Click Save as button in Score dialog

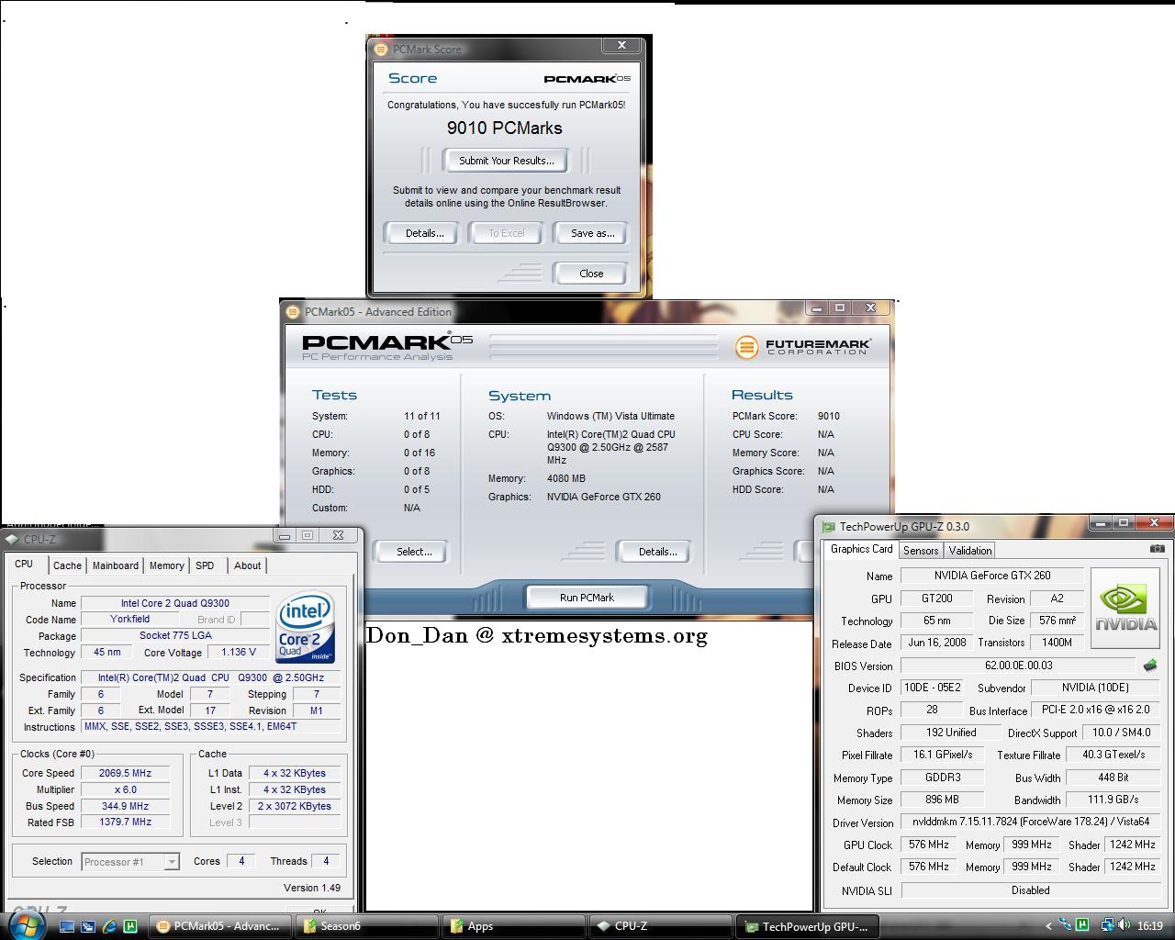(592, 233)
